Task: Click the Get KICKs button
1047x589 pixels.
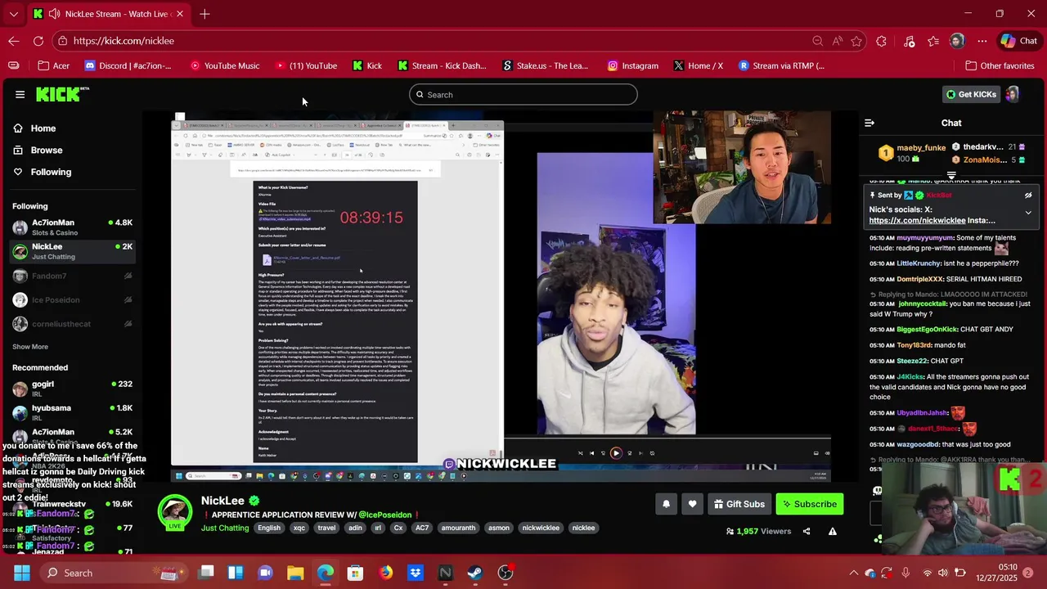Action: coord(972,94)
